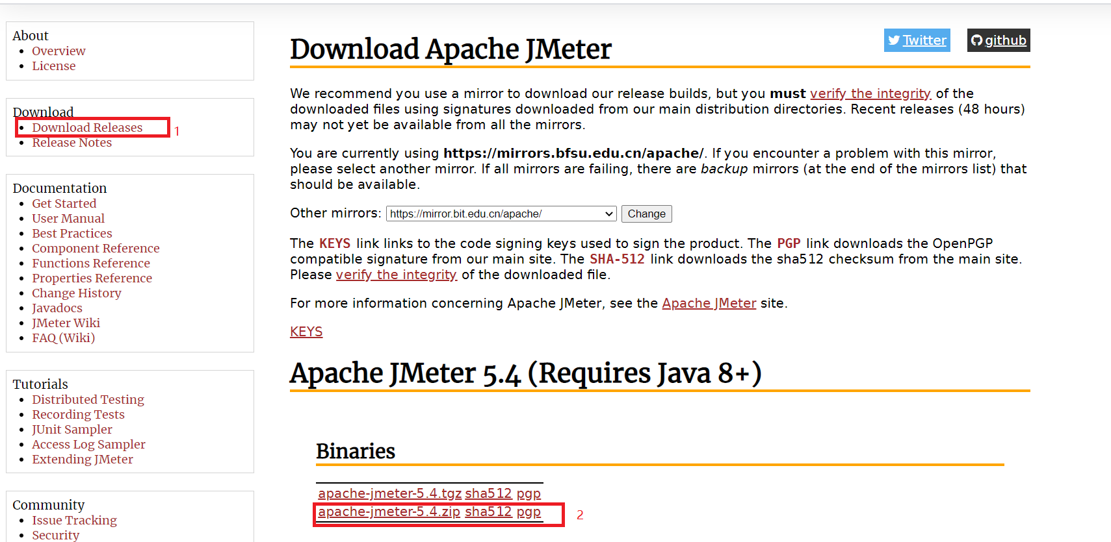Download apache-jmeter-5.4.tgz binary

[x=389, y=493]
